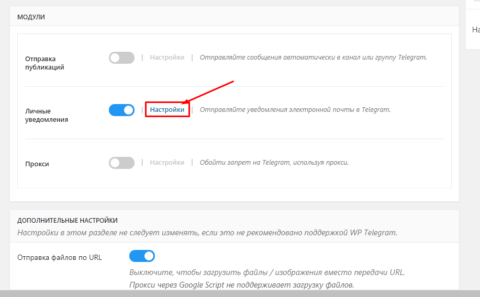Turn on the Прокси module switch
Viewport: 480px width, 297px height.
click(121, 163)
